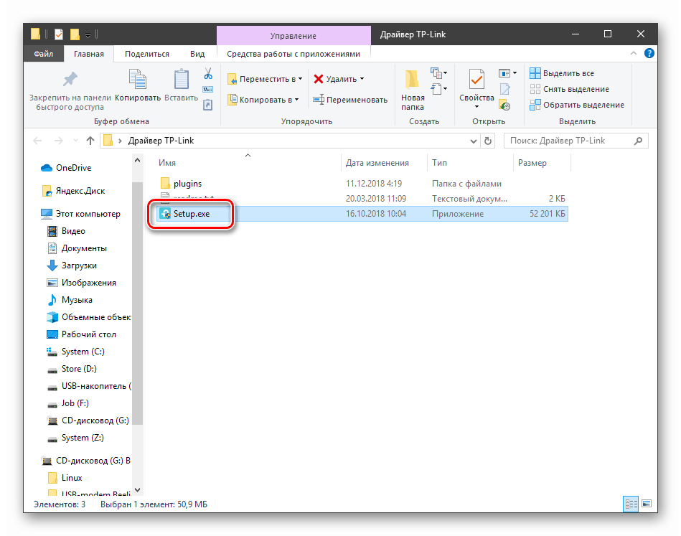Open the Удалить dropdown menu

(362, 79)
